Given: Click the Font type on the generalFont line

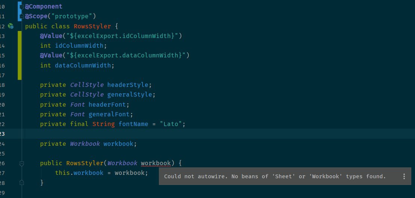Looking at the screenshot, I should click(77, 114).
